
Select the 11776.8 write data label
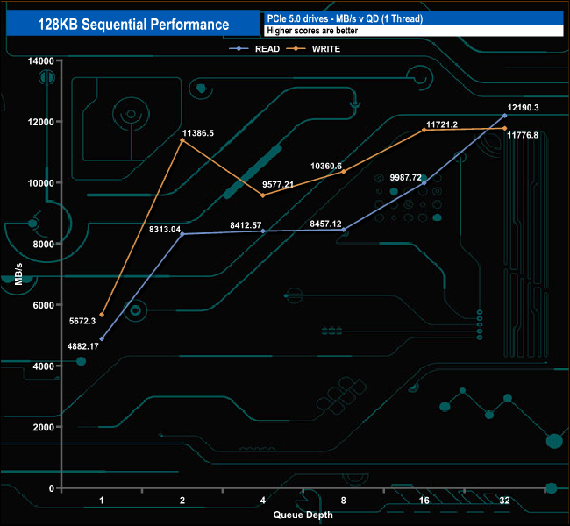coord(523,135)
